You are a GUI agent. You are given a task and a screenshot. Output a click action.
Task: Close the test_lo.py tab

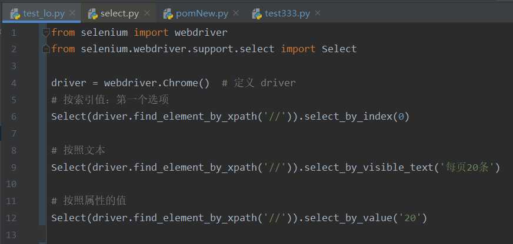point(72,13)
